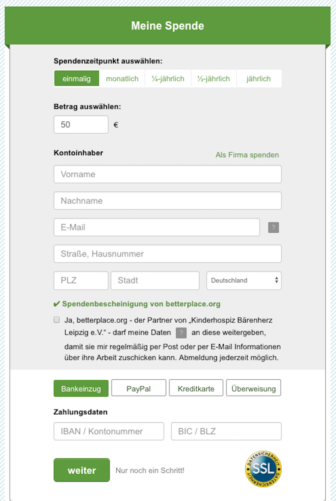Open the Deutschland country dropdown
Image resolution: width=336 pixels, height=501 pixels.
[244, 280]
